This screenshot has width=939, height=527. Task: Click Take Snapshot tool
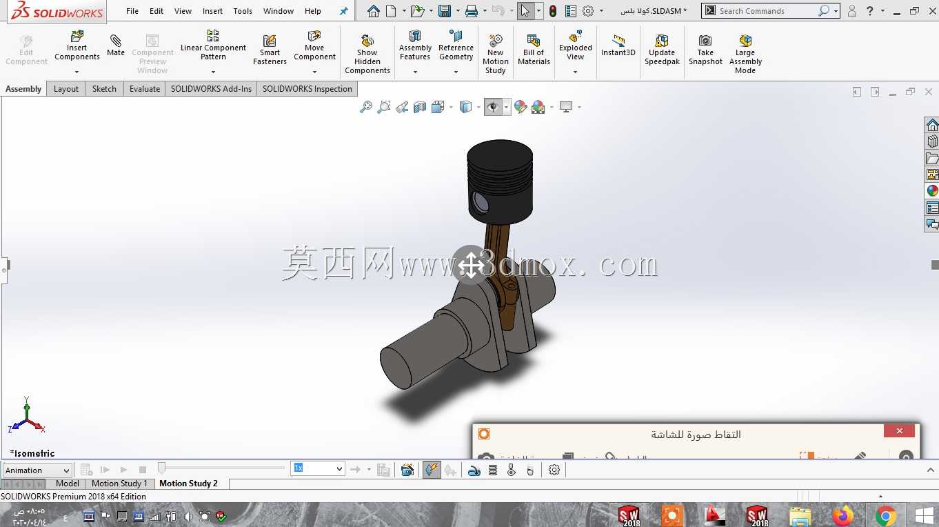[x=705, y=50]
